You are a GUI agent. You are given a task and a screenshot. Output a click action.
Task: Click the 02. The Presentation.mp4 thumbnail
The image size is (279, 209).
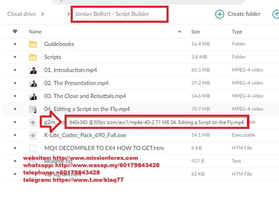pyautogui.click(x=33, y=83)
